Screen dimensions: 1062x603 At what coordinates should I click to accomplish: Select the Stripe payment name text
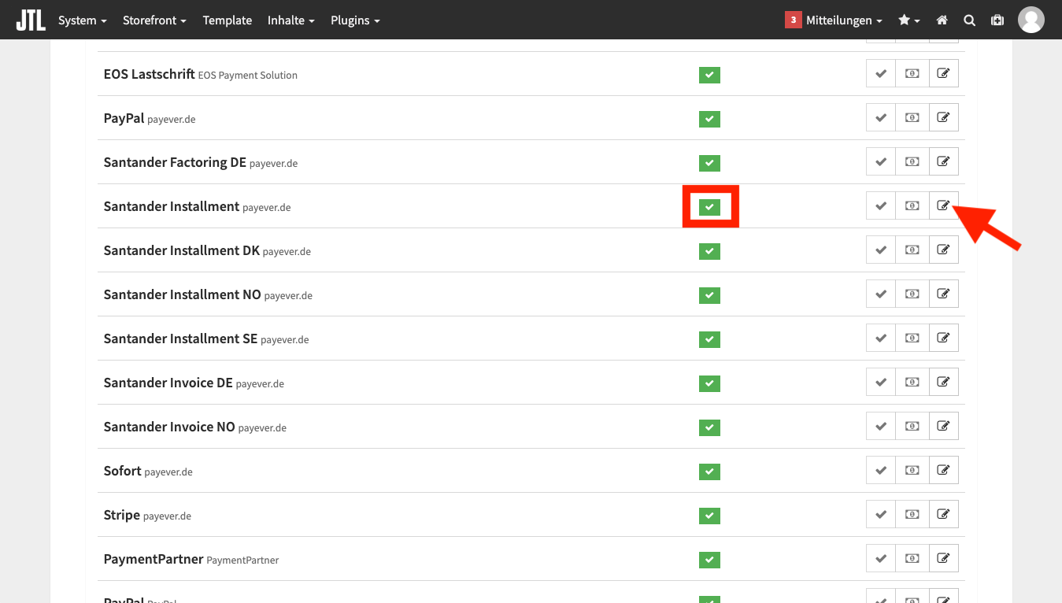click(122, 515)
